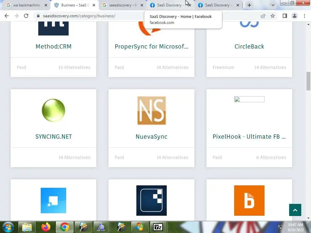Click the dark checkered-square app logo

pos(152,201)
